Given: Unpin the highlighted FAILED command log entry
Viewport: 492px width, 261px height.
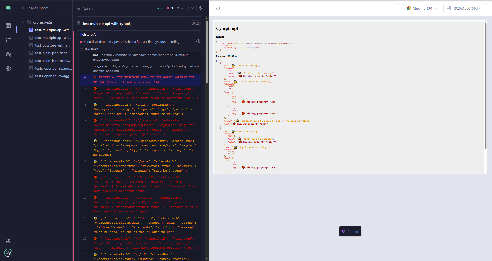Looking at the screenshot, I should tap(85, 77).
